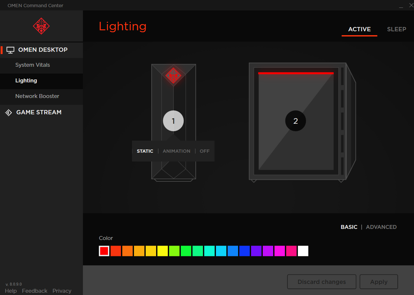This screenshot has height=295, width=414.
Task: Pick the hot pink color swatch
Action: pos(291,251)
